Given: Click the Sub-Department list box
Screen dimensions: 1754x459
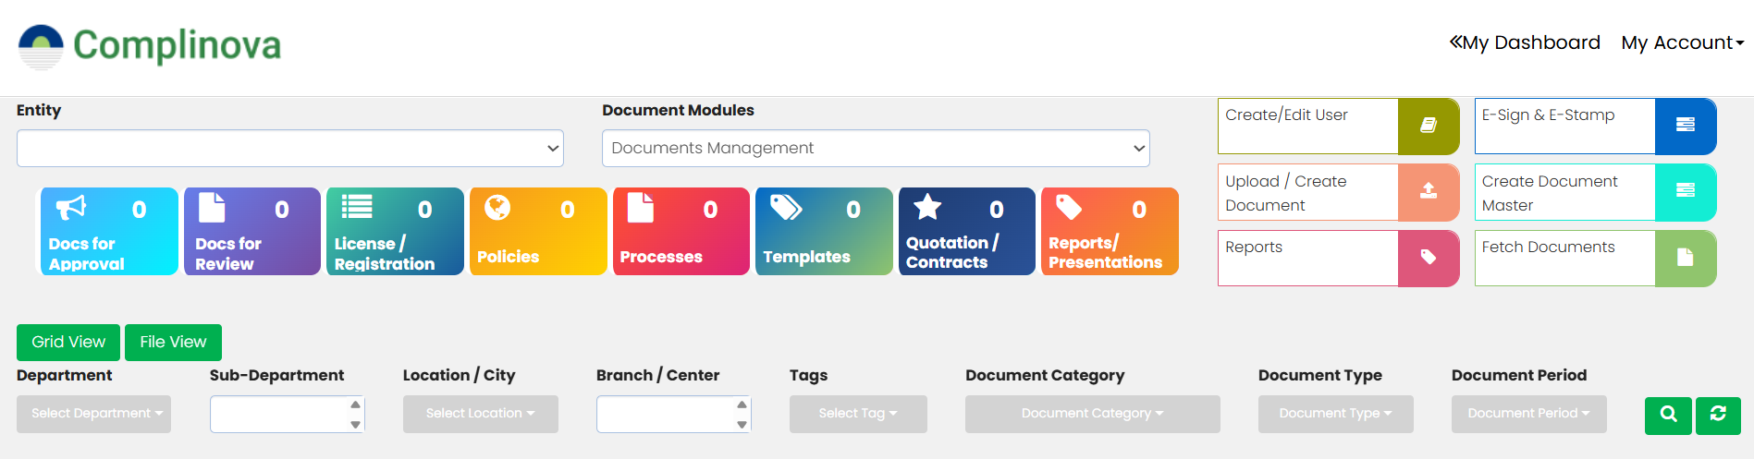Looking at the screenshot, I should 288,414.
